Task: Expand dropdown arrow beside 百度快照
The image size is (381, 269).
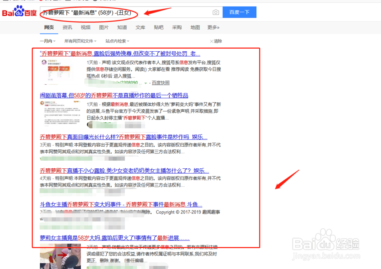Action: point(146,83)
